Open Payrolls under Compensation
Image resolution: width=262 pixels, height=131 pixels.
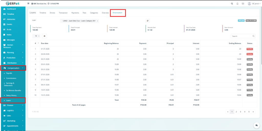tap(9, 73)
